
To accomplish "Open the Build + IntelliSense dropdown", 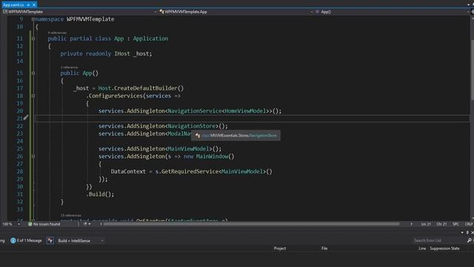I will pos(80,240).
